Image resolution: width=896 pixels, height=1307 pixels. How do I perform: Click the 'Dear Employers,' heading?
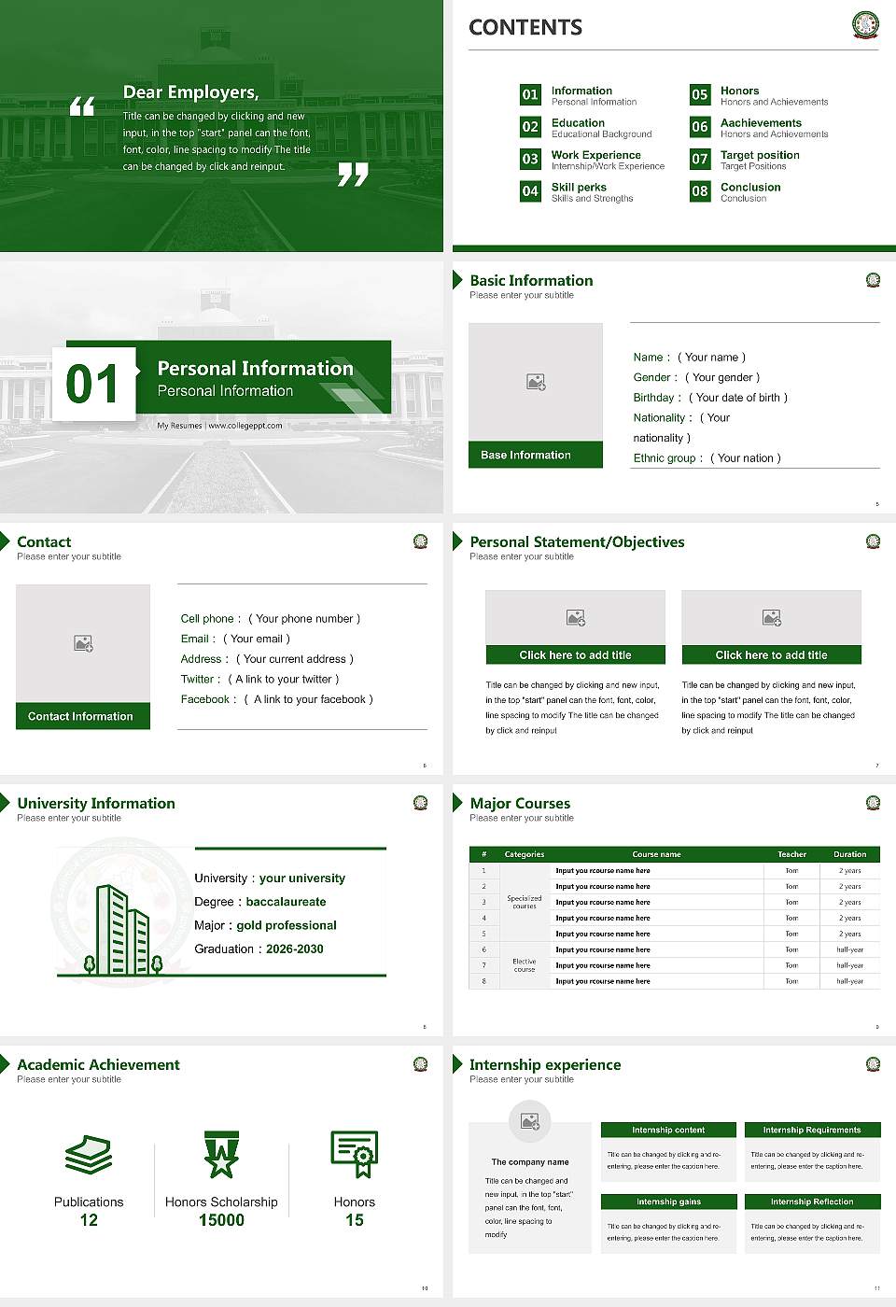(x=190, y=91)
